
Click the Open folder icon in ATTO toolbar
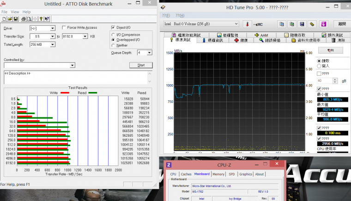coord(10,19)
